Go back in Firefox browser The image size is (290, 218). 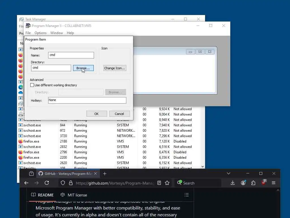click(26, 183)
